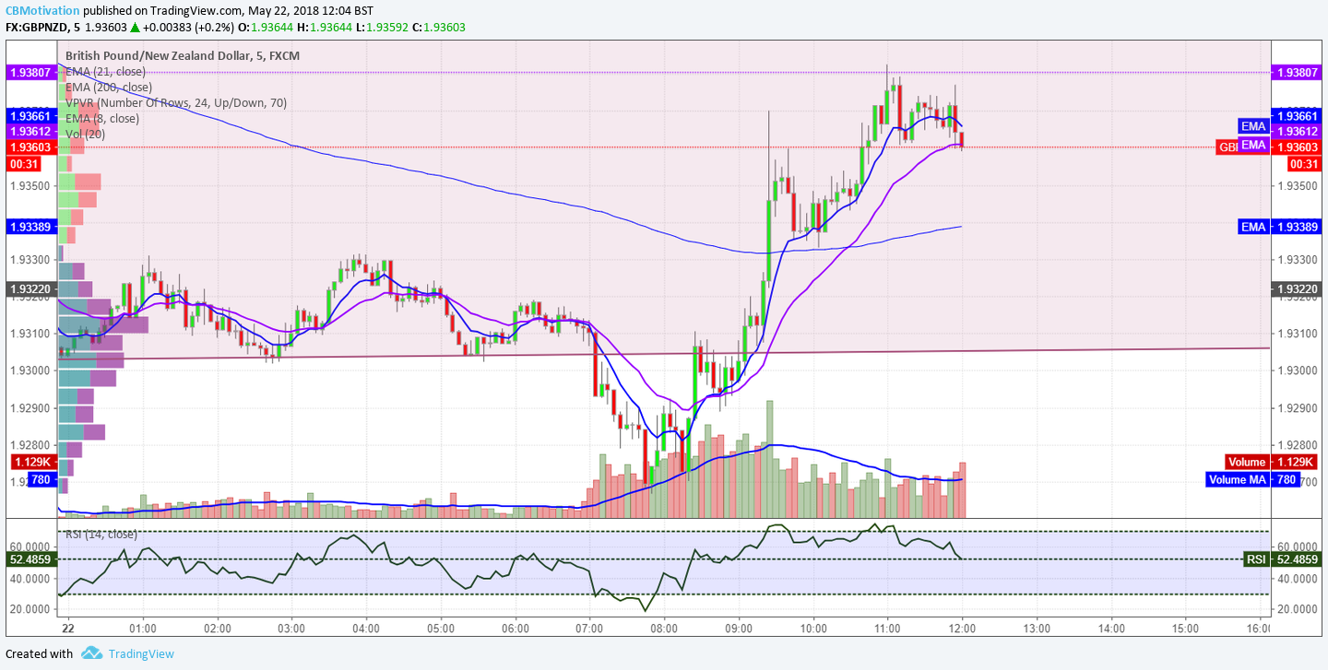Click the low value L:1.93592
This screenshot has width=1328, height=670.
tap(384, 28)
